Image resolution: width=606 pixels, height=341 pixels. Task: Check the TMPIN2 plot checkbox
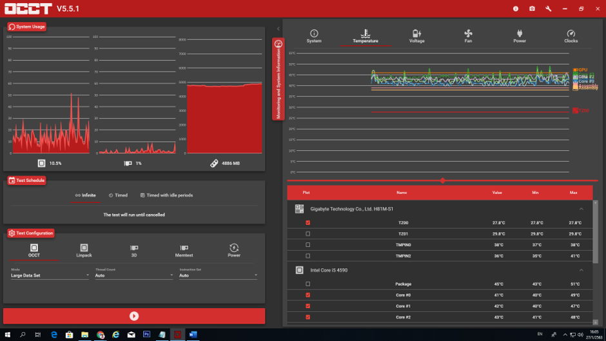308,256
